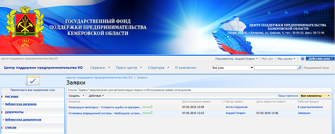Click the small top-left Центр поддержки предпринимательства КО text
The image size is (335, 134).
(x=29, y=59)
